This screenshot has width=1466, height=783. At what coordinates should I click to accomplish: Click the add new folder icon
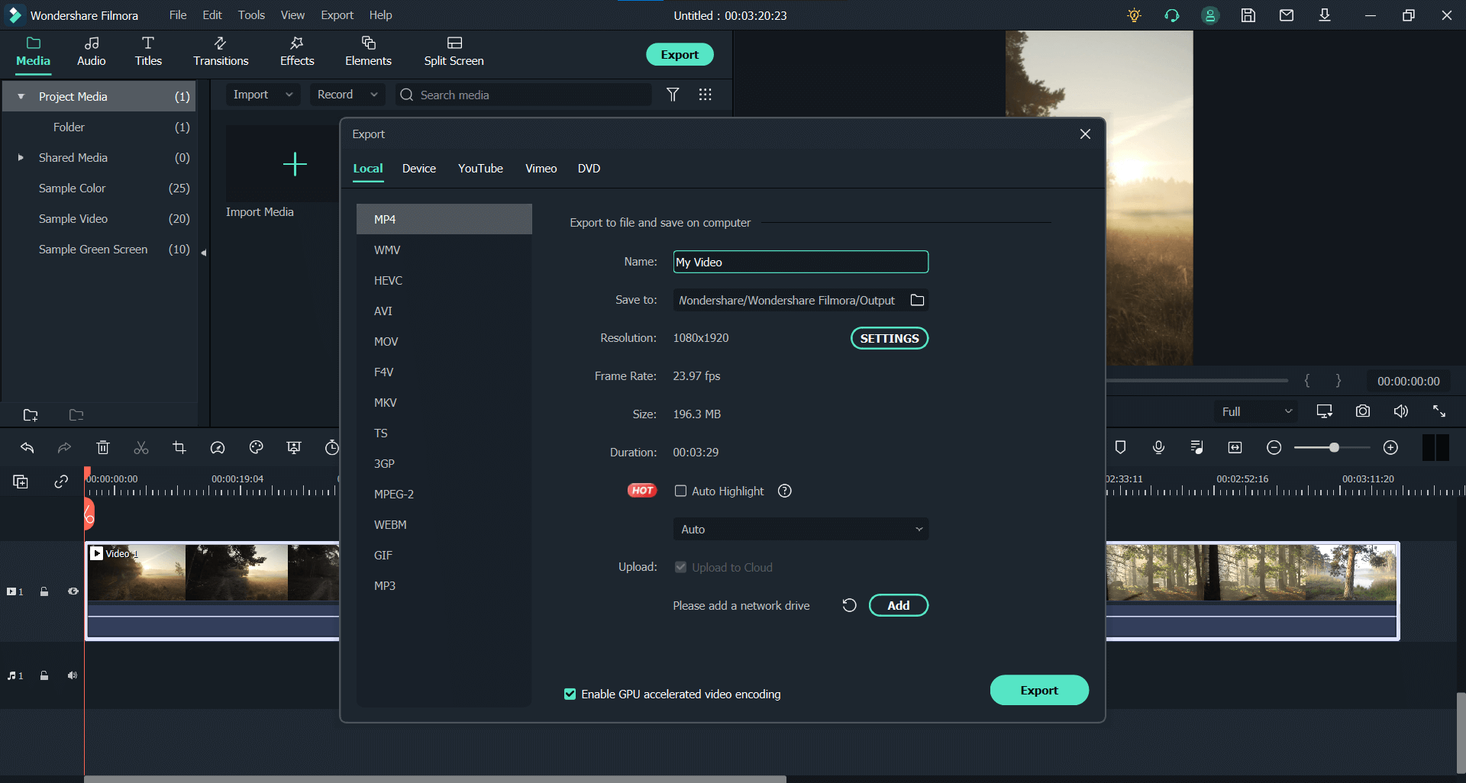pos(31,415)
